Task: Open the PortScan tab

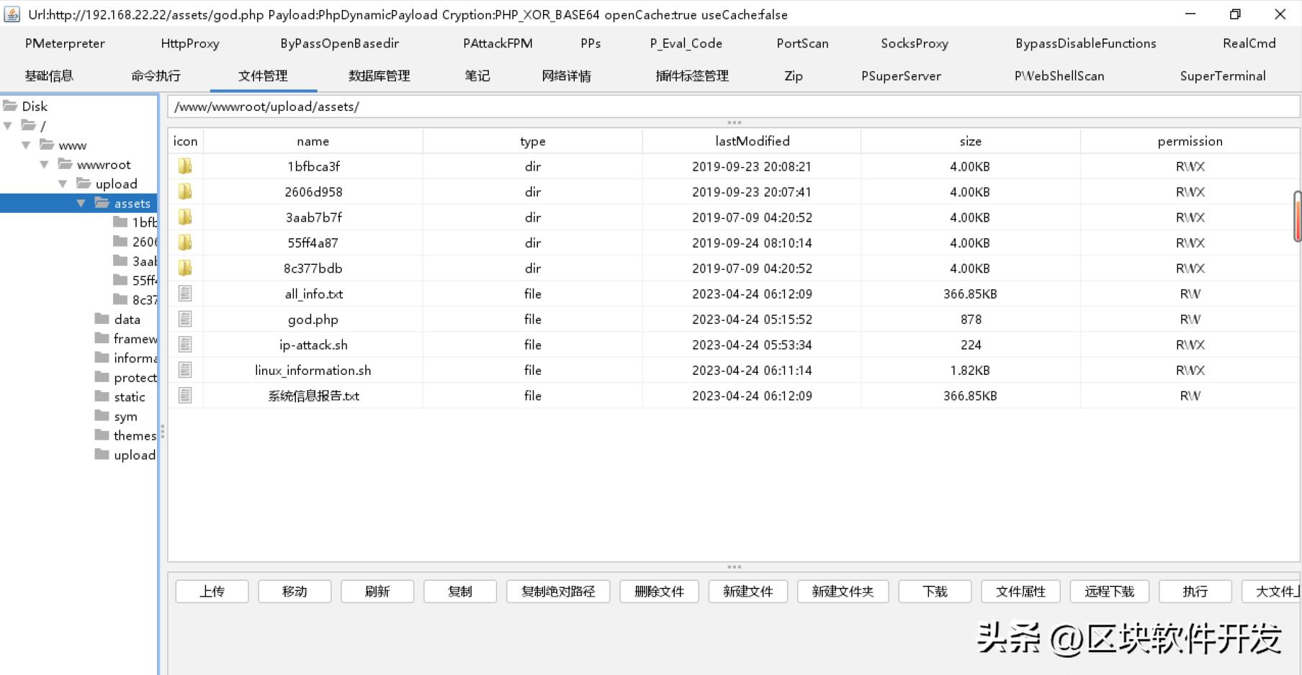Action: click(802, 43)
